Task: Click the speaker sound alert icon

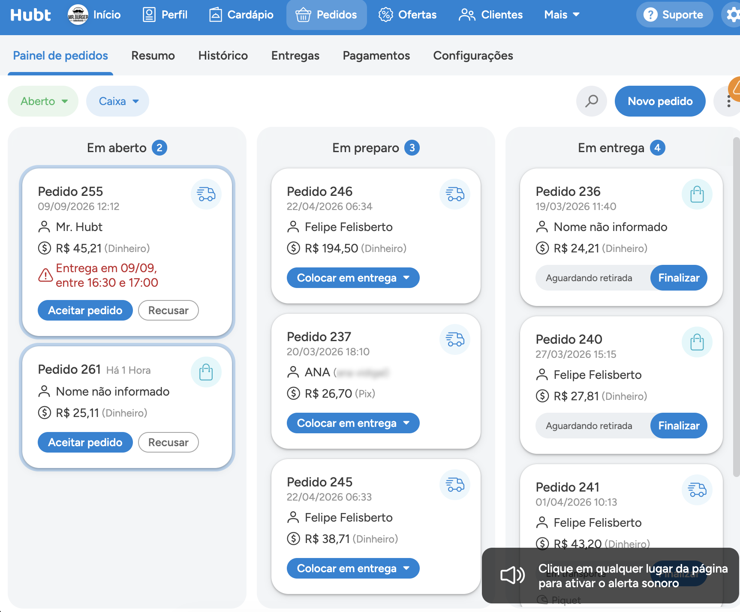Action: (x=512, y=575)
